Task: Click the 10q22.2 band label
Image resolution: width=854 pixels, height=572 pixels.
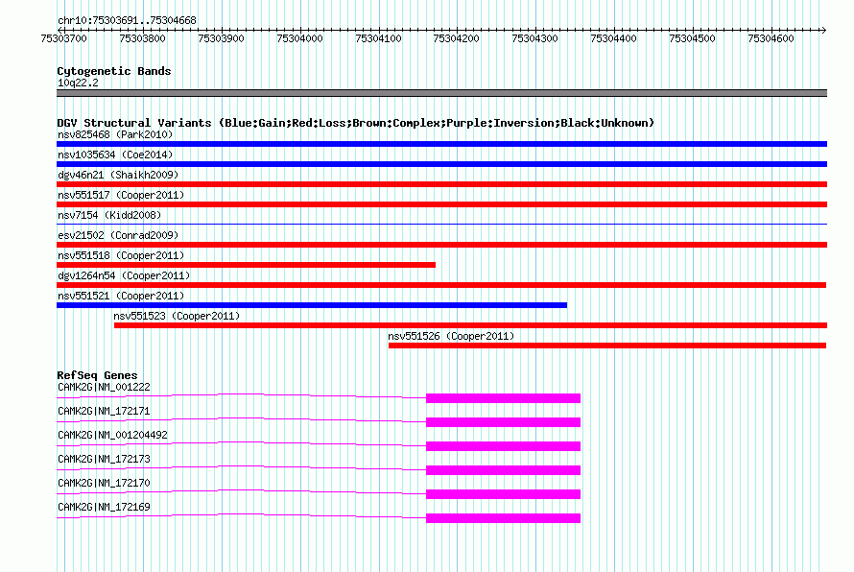Action: pyautogui.click(x=78, y=83)
